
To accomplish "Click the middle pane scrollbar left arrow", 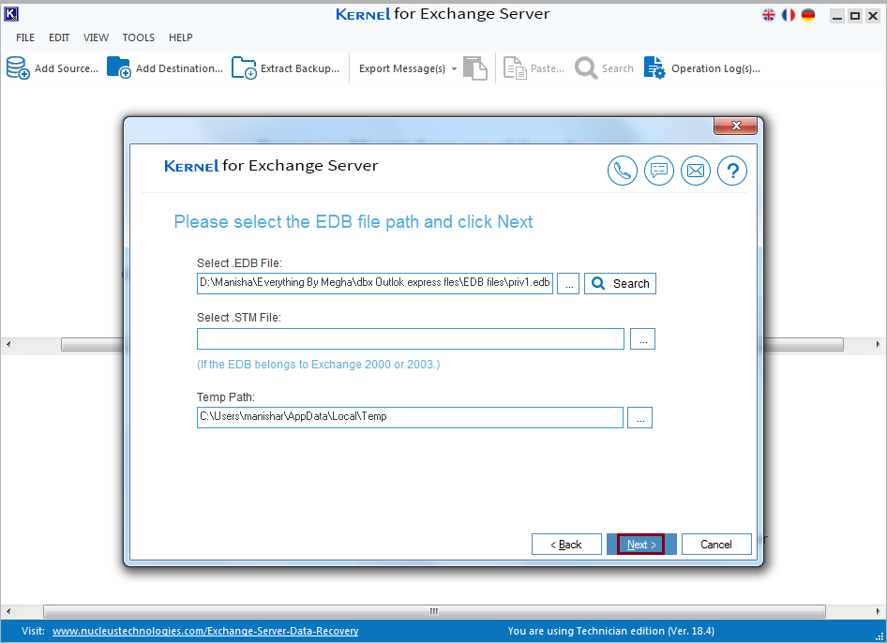I will tap(8, 344).
